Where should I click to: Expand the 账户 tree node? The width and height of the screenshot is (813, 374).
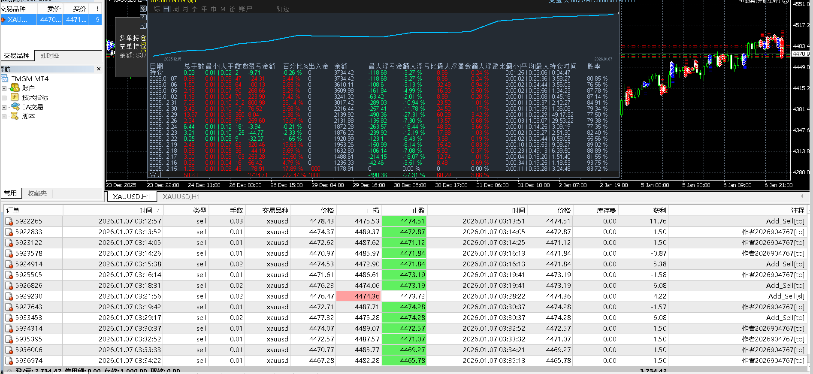[x=4, y=88]
